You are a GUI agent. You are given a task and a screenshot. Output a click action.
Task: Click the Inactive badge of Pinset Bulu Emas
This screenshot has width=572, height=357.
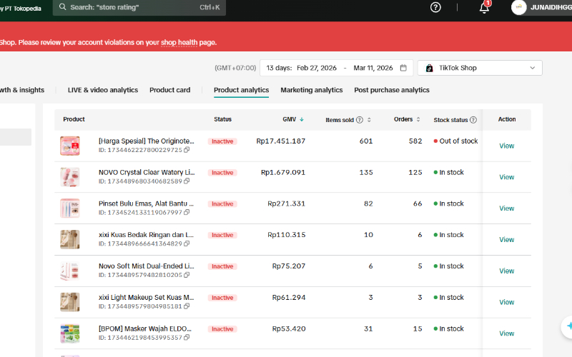point(222,204)
